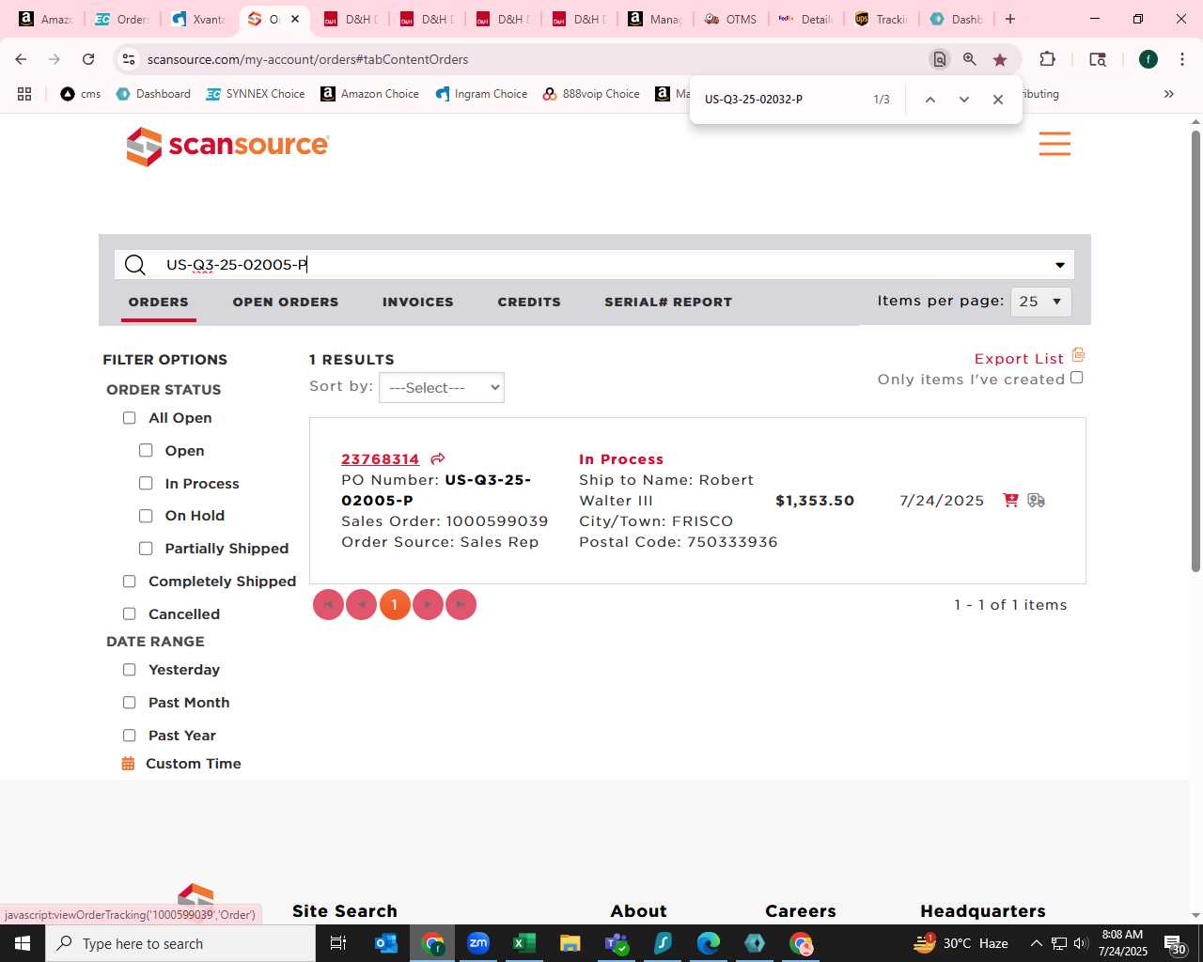Check the Past Month date range

click(x=130, y=703)
